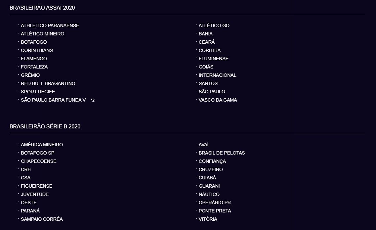This screenshot has height=230, width=376.
Task: Click the Brasileirão Assaí 2020 heading
Action: tap(42, 8)
